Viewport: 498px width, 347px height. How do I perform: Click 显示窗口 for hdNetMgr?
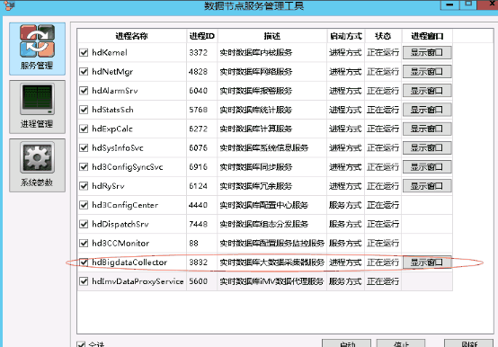427,71
